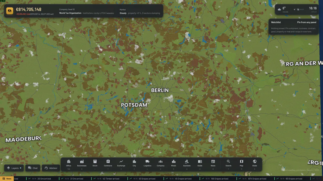The height and width of the screenshot is (181, 323).
Task: Click the Watchlist panel title
Action: 276,22
